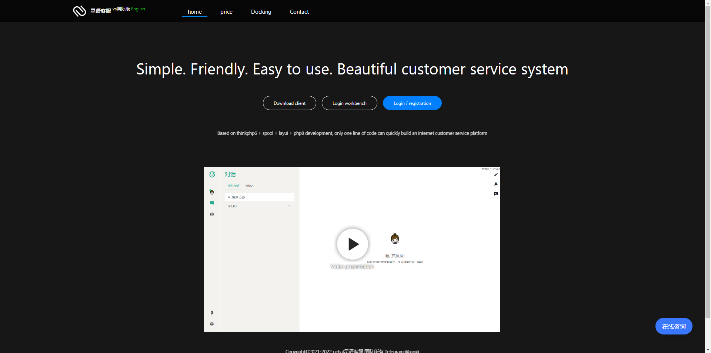Click the pencil edit icon in preview

(x=496, y=175)
